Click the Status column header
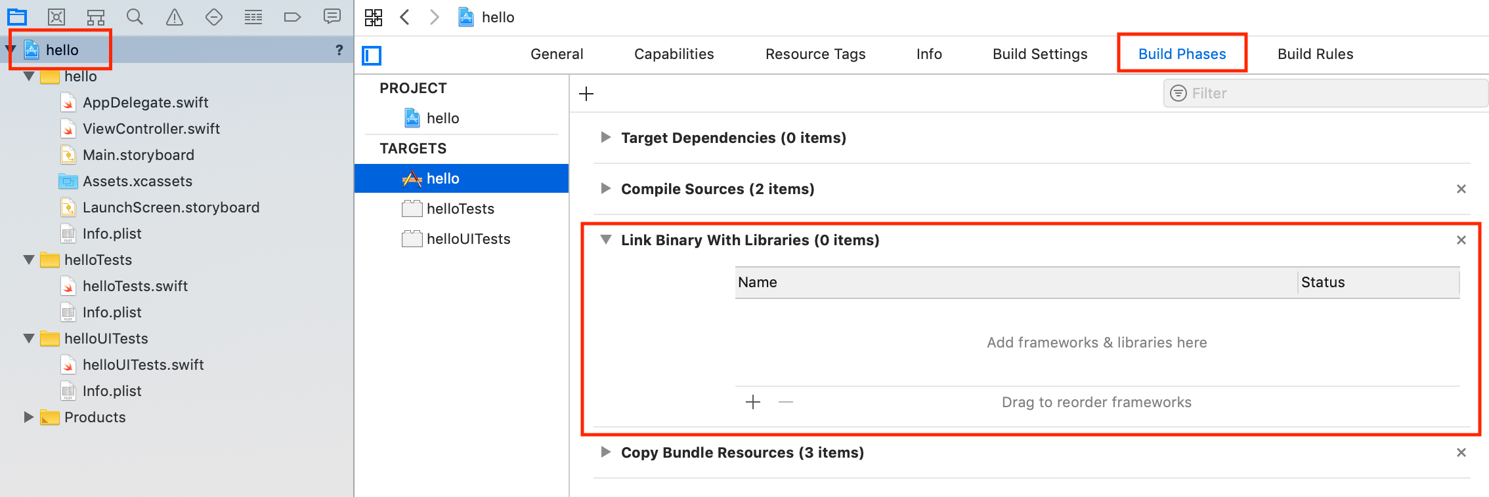The image size is (1489, 497). (1379, 283)
